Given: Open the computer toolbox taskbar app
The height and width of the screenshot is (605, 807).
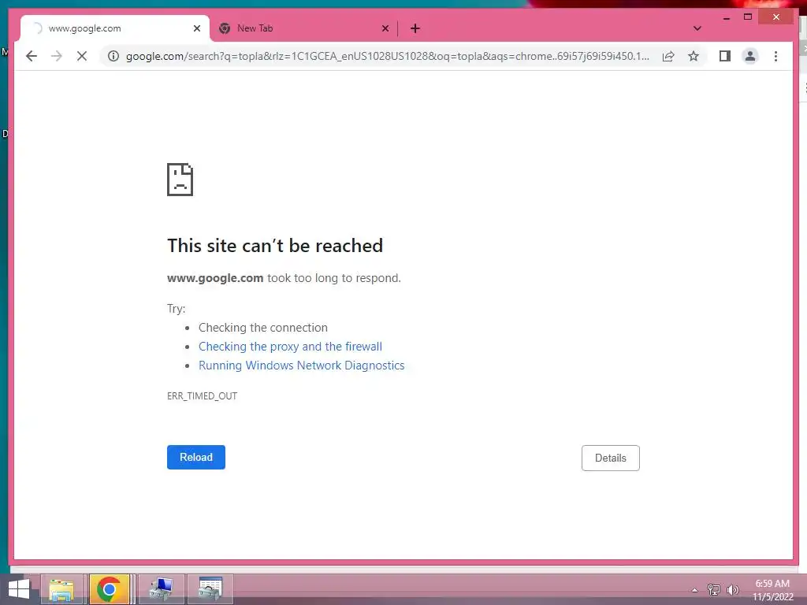Looking at the screenshot, I should [162, 589].
